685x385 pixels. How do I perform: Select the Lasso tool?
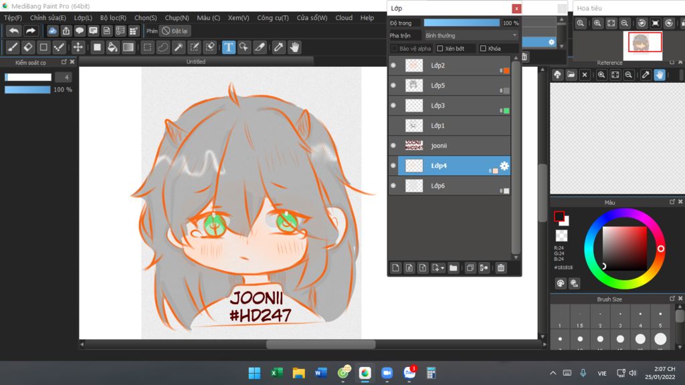(163, 47)
